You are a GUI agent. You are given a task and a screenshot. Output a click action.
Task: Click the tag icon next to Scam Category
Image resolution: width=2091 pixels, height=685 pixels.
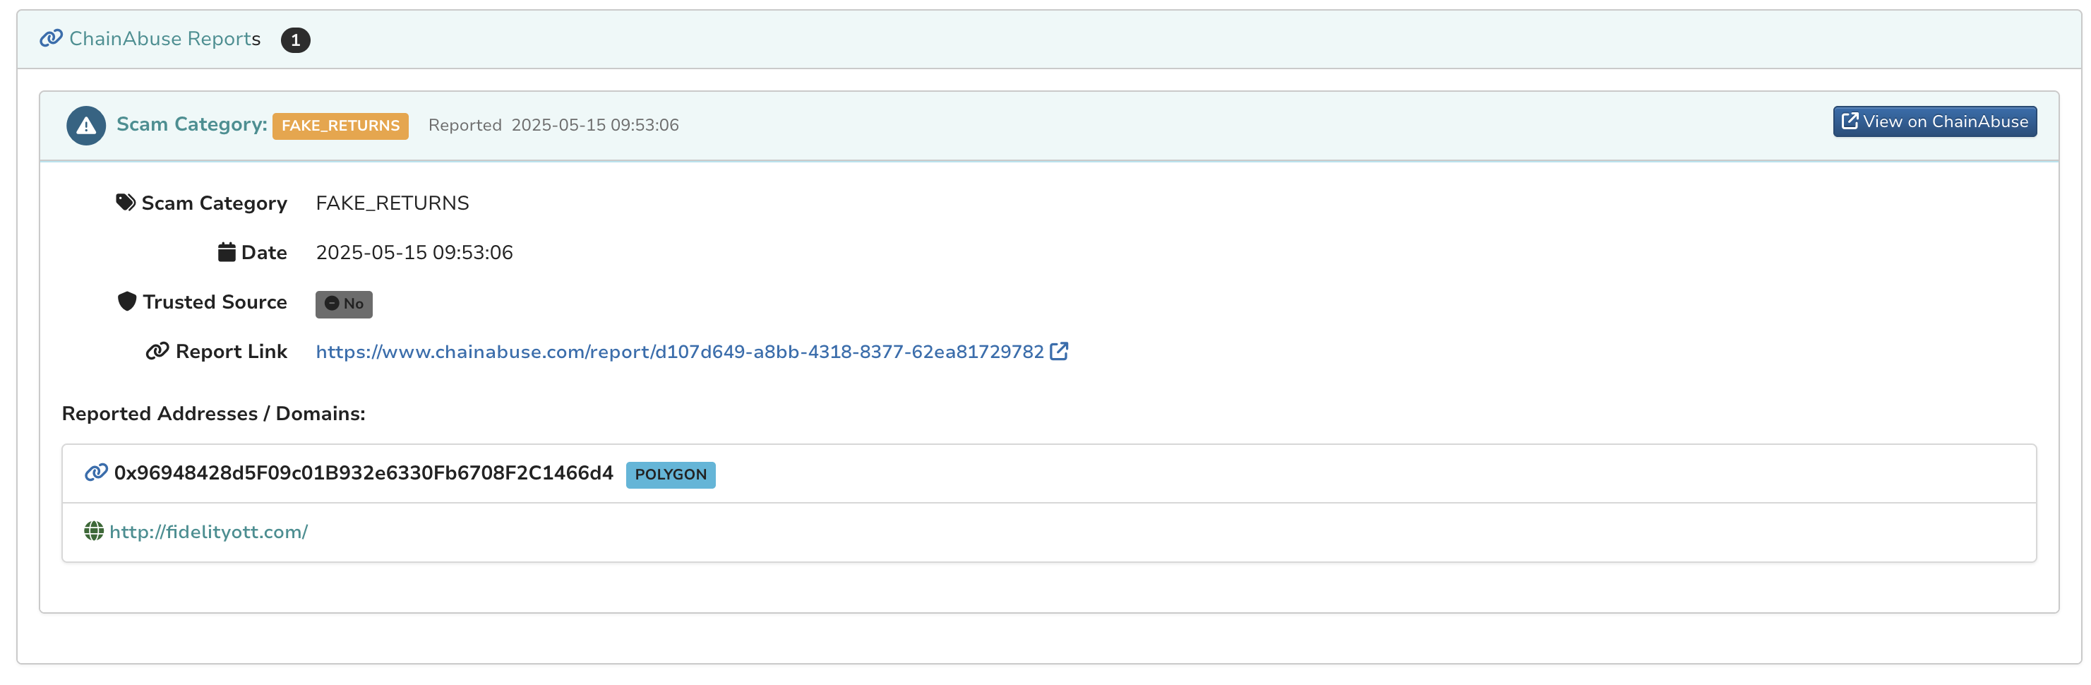126,202
